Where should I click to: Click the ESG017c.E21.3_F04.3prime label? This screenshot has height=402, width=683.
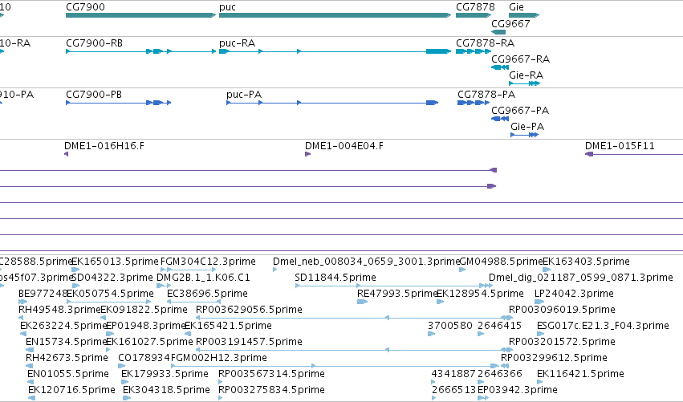(x=603, y=326)
